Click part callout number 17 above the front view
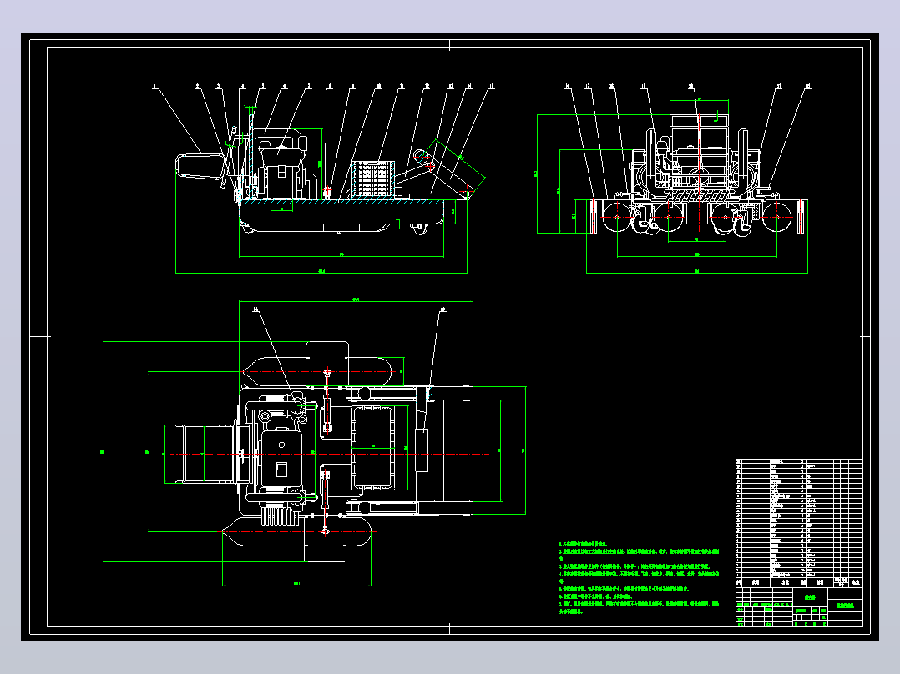 [x=588, y=87]
